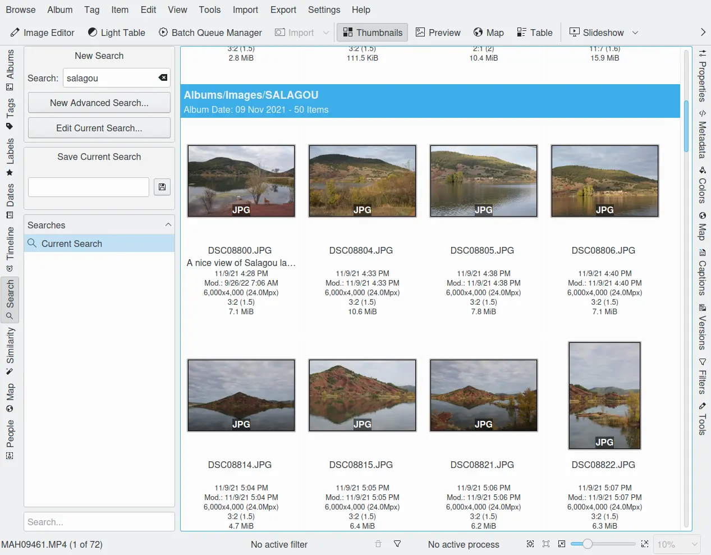Click the filter funnel icon in status bar
The width and height of the screenshot is (711, 555).
[397, 544]
